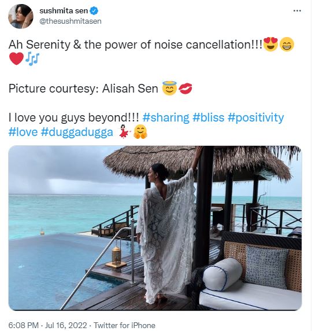
Task: Open the #bliss hashtag
Action: point(208,117)
